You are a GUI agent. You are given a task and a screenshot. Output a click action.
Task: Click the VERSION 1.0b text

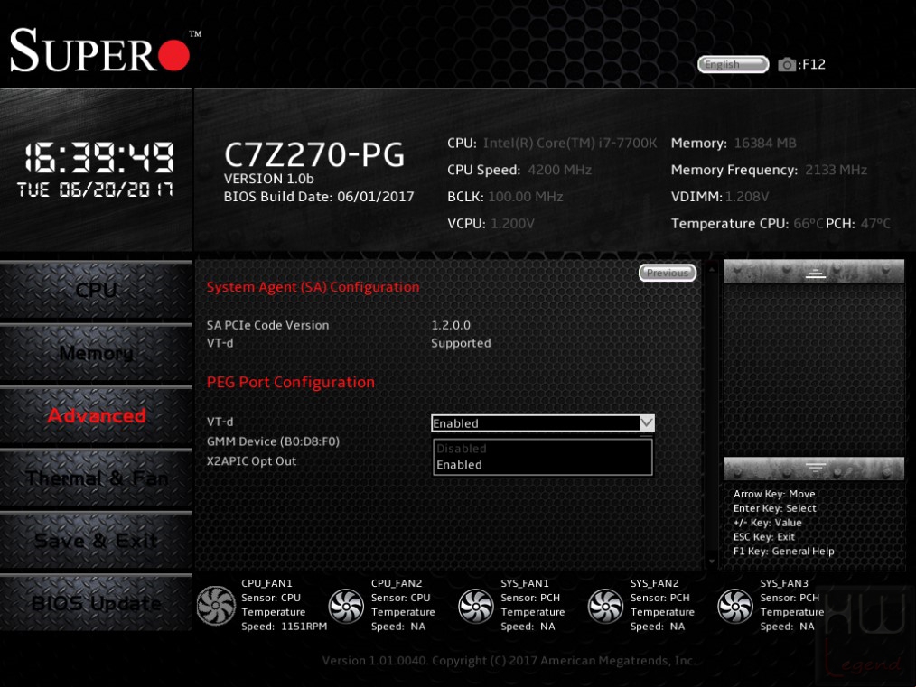point(268,179)
